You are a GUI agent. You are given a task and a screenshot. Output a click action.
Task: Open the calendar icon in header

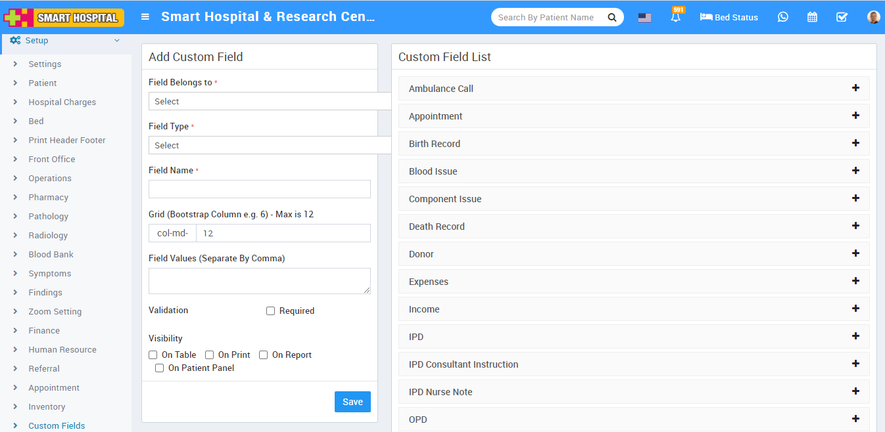click(x=812, y=18)
